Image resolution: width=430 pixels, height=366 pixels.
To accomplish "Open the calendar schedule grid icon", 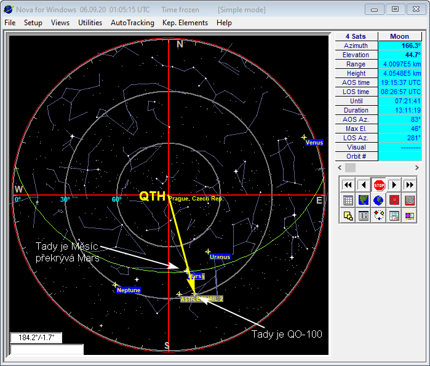I will pos(394,215).
